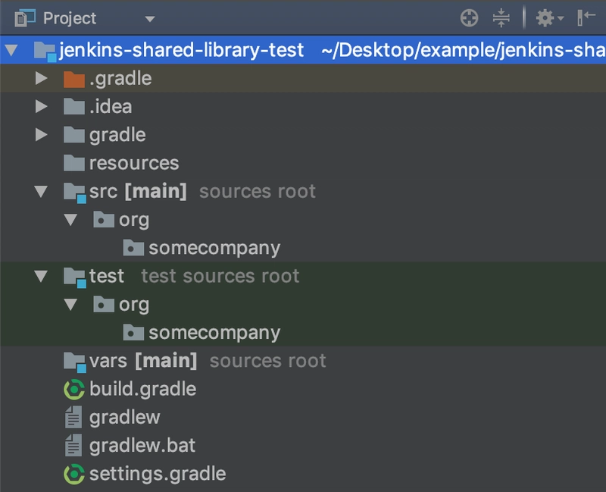Image resolution: width=606 pixels, height=492 pixels.
Task: Collapse the jenkins-shared-library-test root node
Action: click(11, 50)
